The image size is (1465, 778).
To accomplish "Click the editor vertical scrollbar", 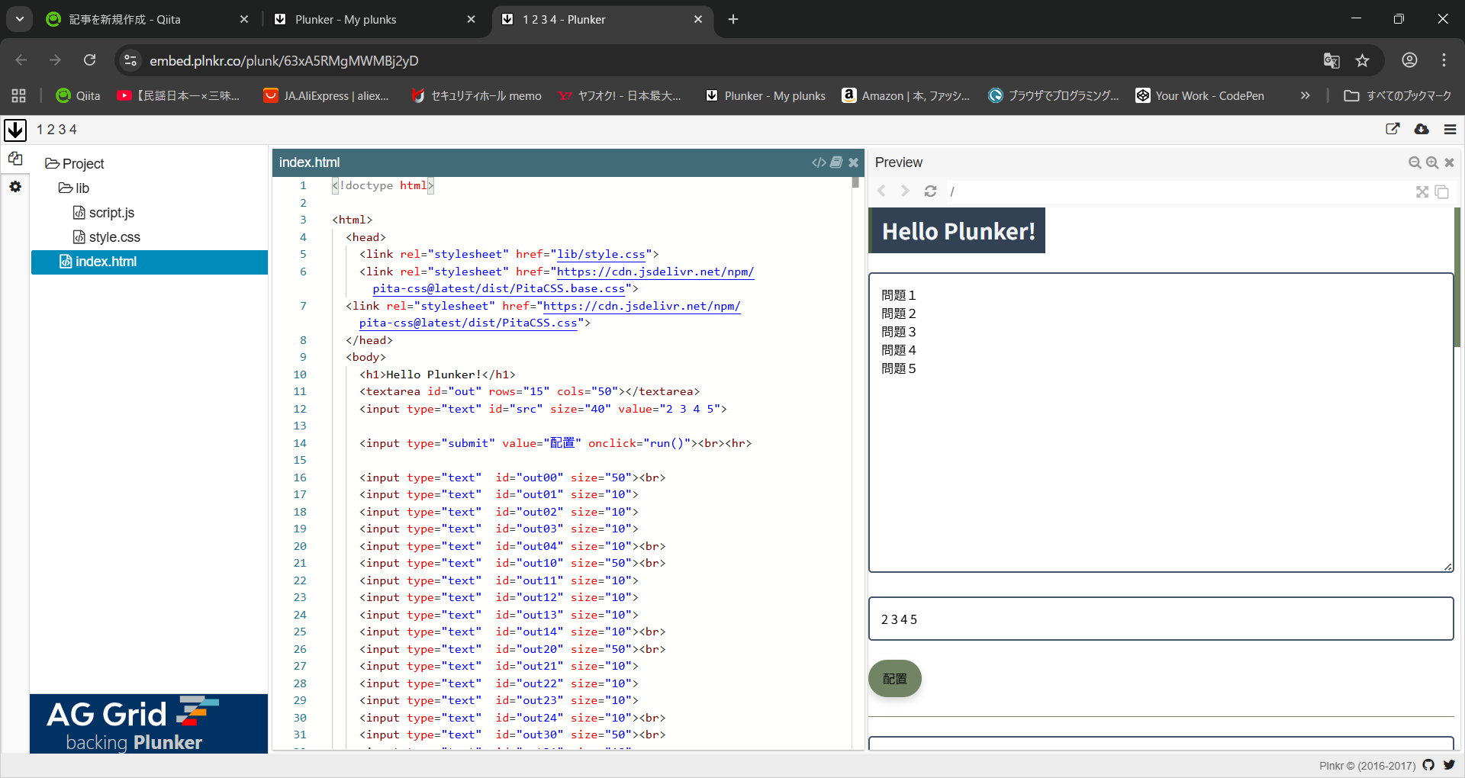I will pos(855,183).
